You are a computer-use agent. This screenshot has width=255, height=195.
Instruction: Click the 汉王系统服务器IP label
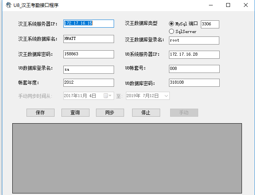(x=38, y=24)
